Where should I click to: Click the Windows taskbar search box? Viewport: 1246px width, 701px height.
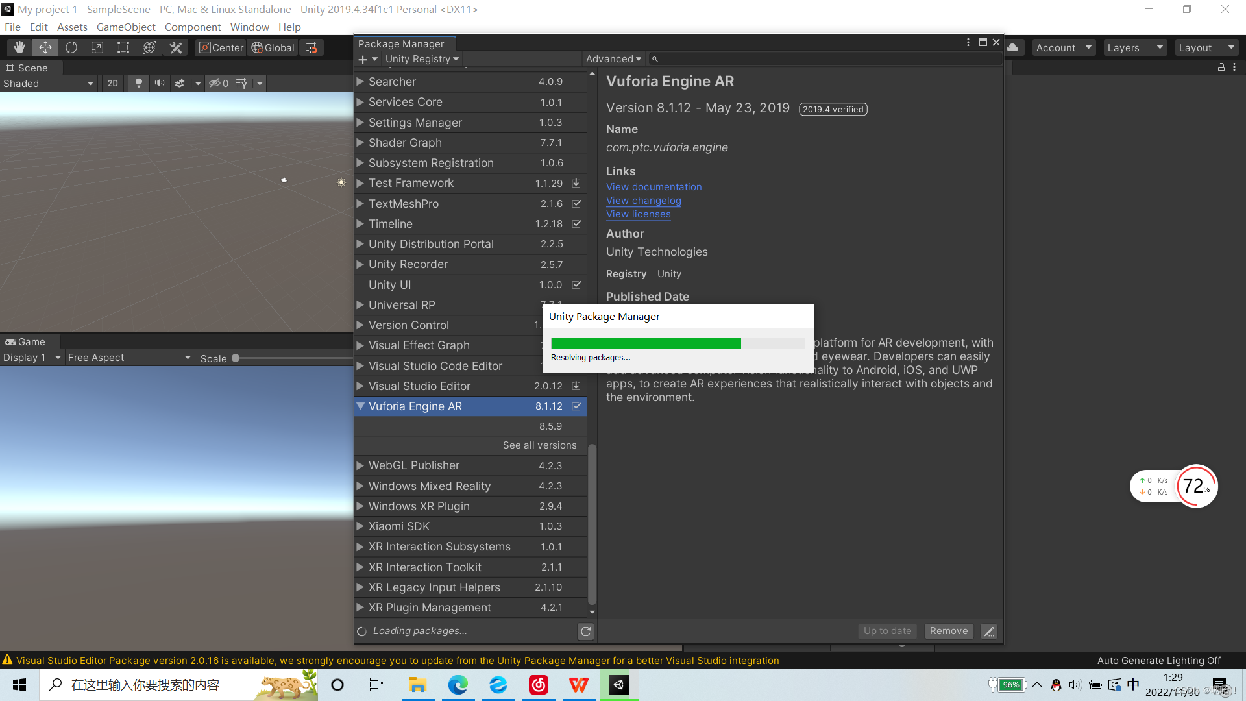pos(178,685)
